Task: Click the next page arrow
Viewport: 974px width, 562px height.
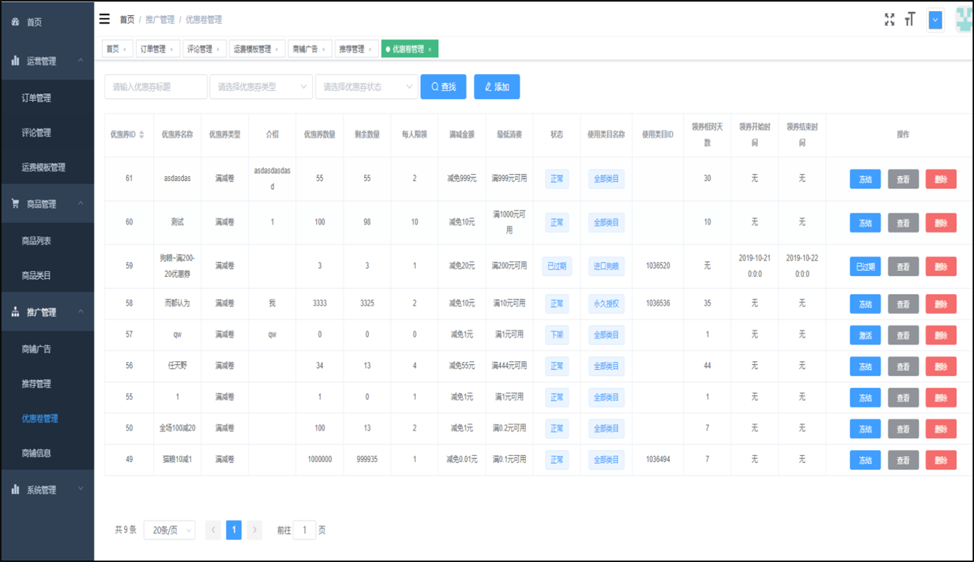Action: click(x=254, y=530)
